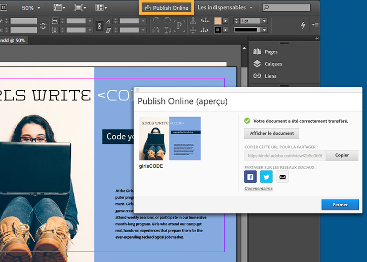Screen dimensions: 367x262
Task: Open the Pages panel
Action: click(x=270, y=52)
